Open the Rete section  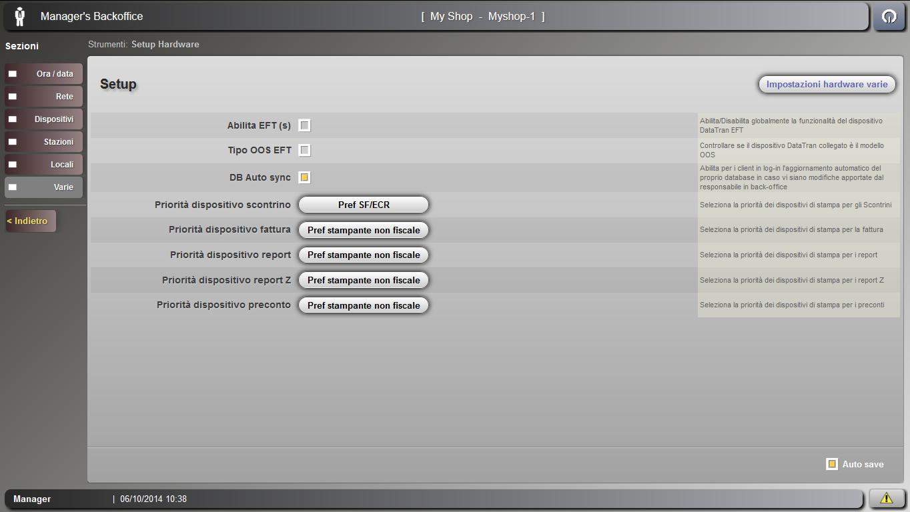tap(44, 97)
